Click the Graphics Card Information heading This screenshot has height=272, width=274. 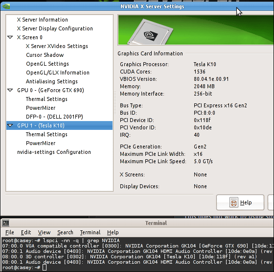(150, 53)
